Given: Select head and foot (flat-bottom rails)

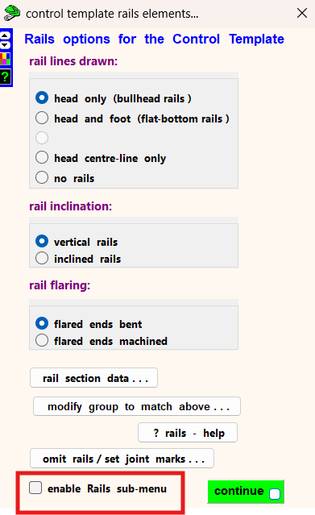Looking at the screenshot, I should tap(132, 118).
